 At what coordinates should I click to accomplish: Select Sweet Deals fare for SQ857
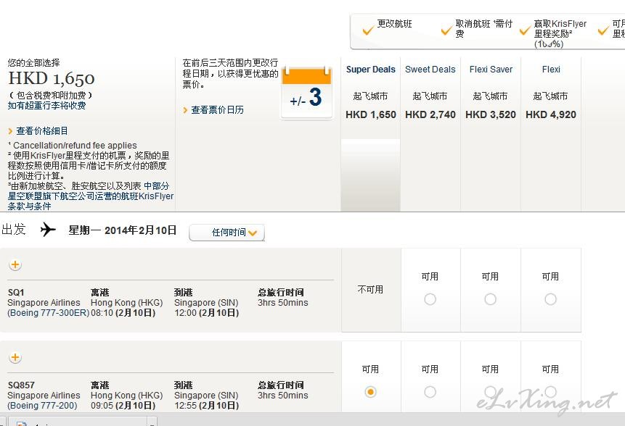point(430,392)
